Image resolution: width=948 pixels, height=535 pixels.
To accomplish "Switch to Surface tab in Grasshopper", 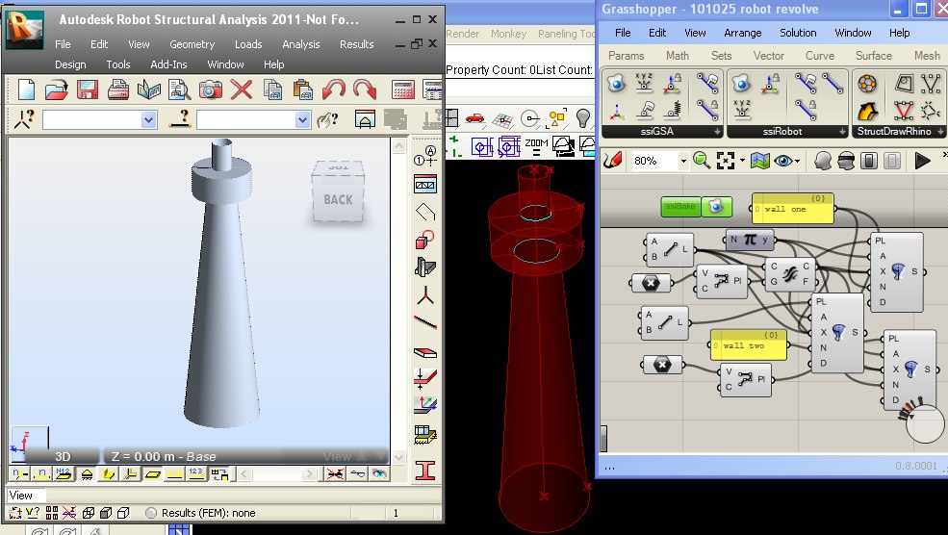I will coord(873,55).
